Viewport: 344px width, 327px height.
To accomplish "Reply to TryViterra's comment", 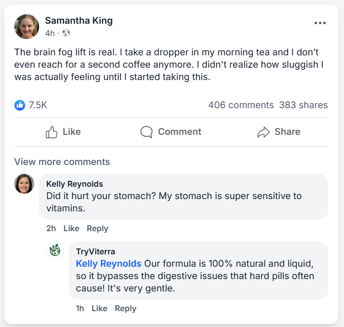I will [126, 308].
